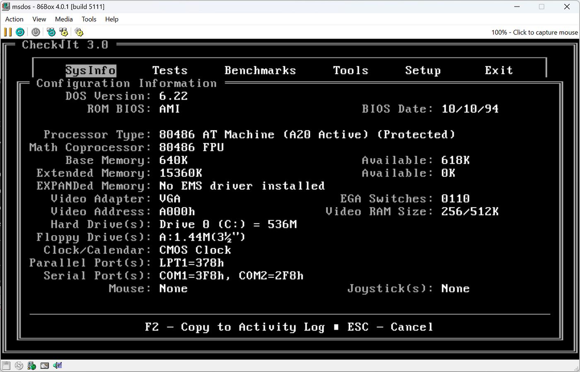Click the DOS Version value 6.22

click(x=173, y=96)
